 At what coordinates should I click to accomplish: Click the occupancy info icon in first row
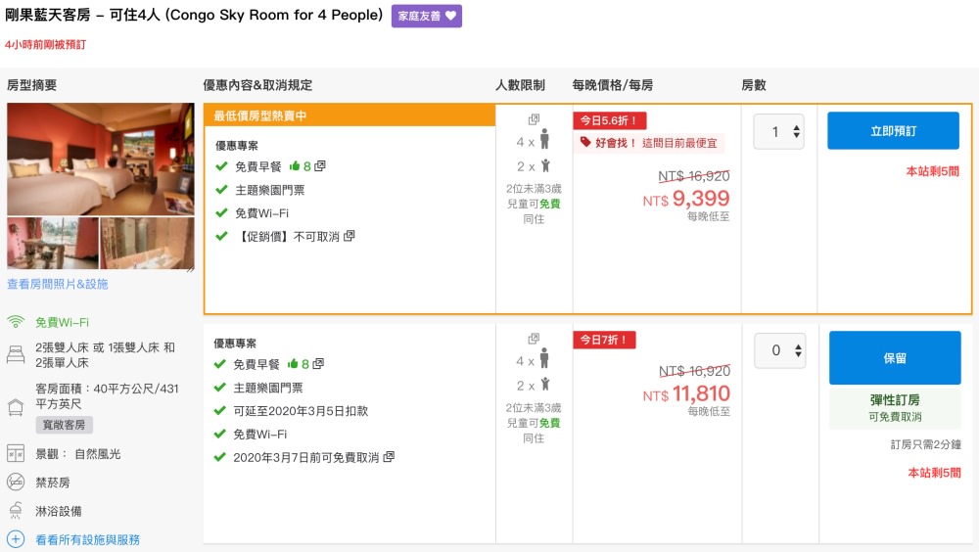(x=534, y=119)
